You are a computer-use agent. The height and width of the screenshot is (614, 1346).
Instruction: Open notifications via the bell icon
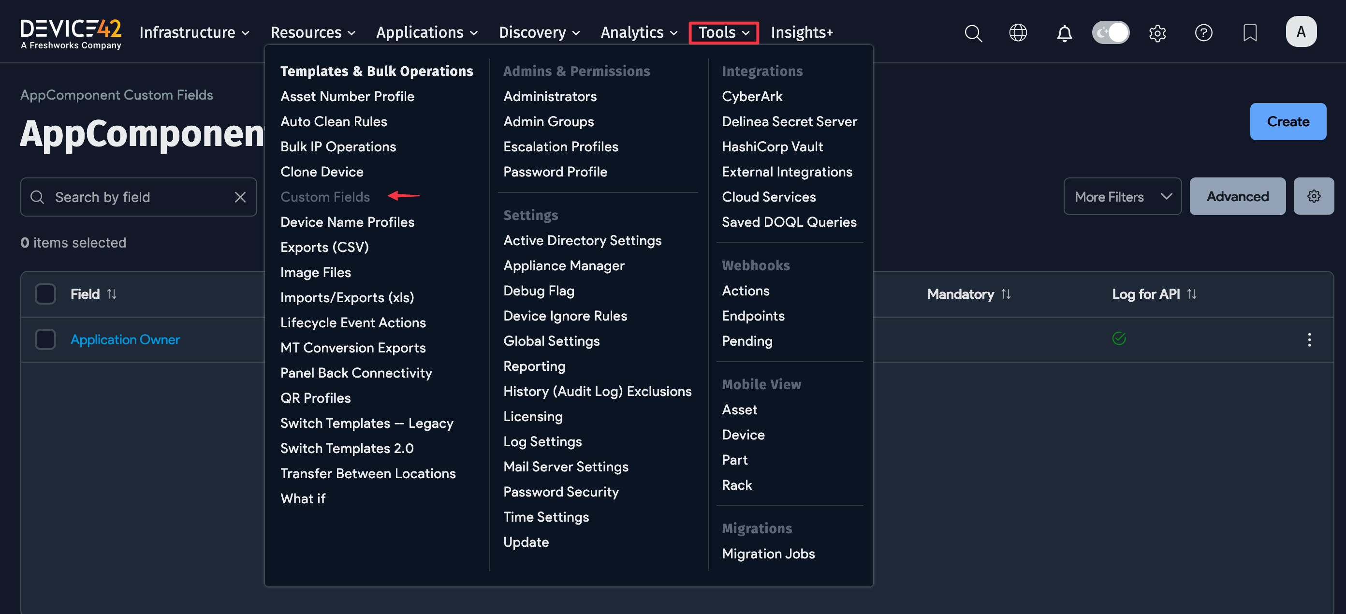click(1064, 32)
